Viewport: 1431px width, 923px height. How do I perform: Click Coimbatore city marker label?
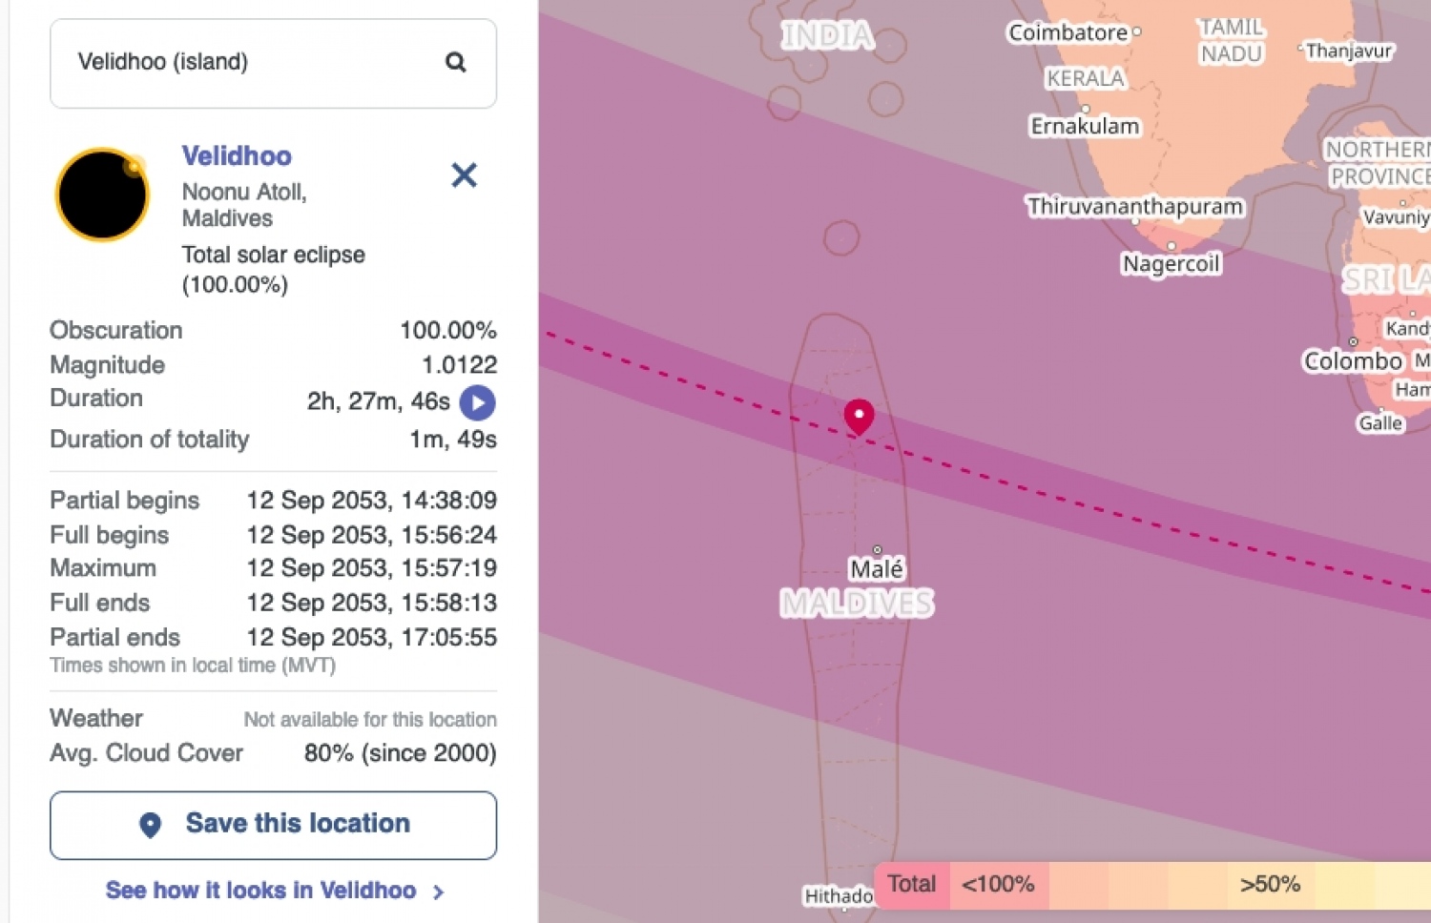(x=1068, y=32)
